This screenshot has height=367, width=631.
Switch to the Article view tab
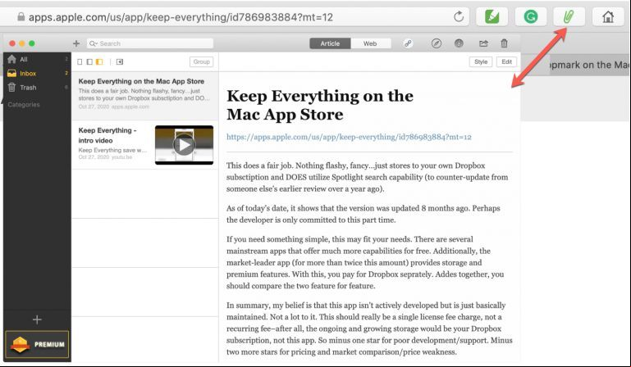click(330, 43)
